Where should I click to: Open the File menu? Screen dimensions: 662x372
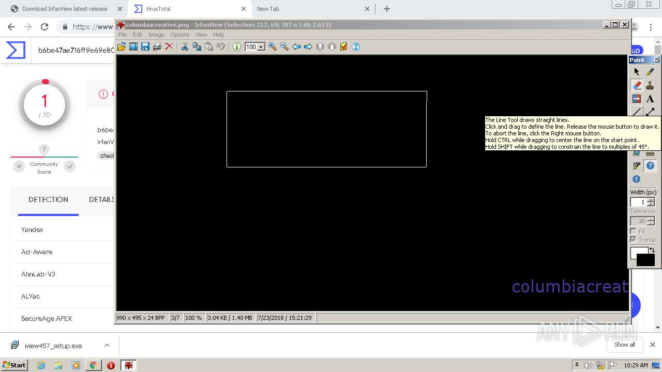[x=123, y=35]
